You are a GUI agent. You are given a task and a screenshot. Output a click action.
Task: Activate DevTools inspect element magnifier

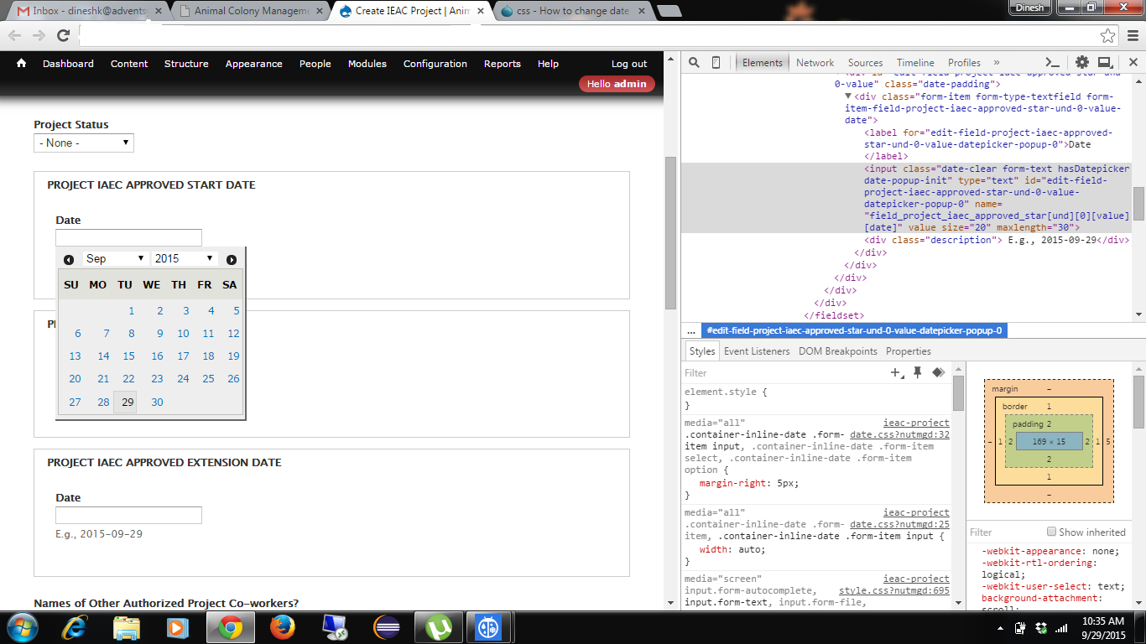pos(695,62)
